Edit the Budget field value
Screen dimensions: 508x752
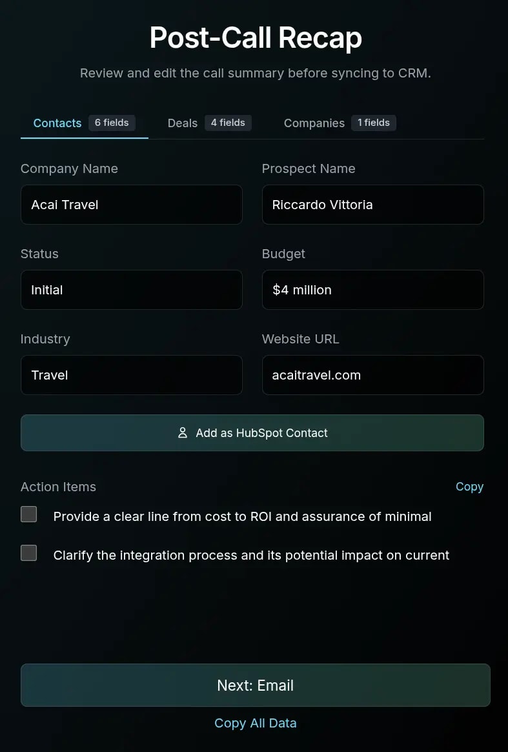point(372,290)
